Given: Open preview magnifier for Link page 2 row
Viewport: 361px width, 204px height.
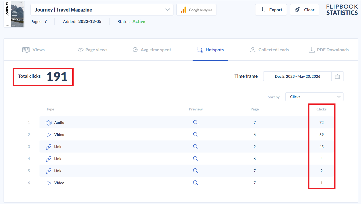Looking at the screenshot, I should coord(196,147).
